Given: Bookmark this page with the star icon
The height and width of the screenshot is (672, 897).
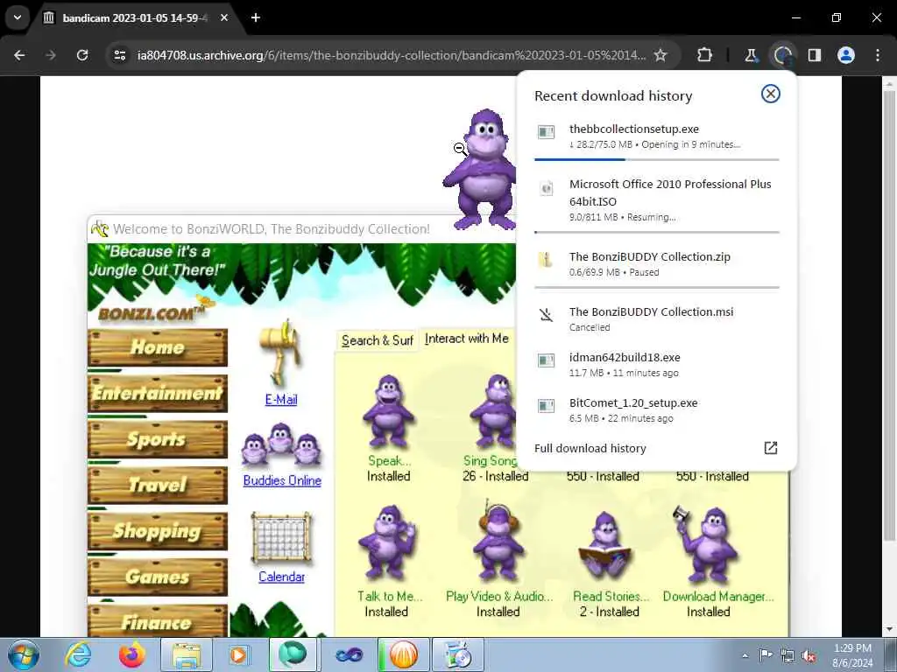Looking at the screenshot, I should click(660, 55).
